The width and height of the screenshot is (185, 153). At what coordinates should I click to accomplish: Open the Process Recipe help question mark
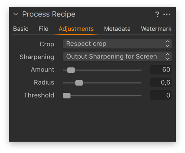(x=157, y=14)
